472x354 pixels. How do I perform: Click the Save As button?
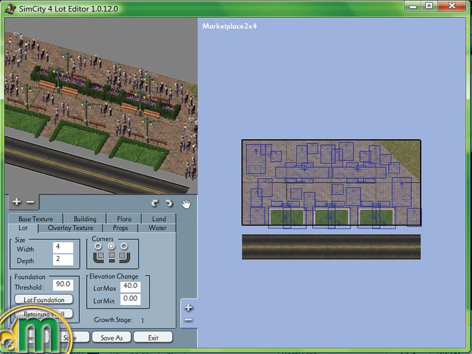[112, 337]
